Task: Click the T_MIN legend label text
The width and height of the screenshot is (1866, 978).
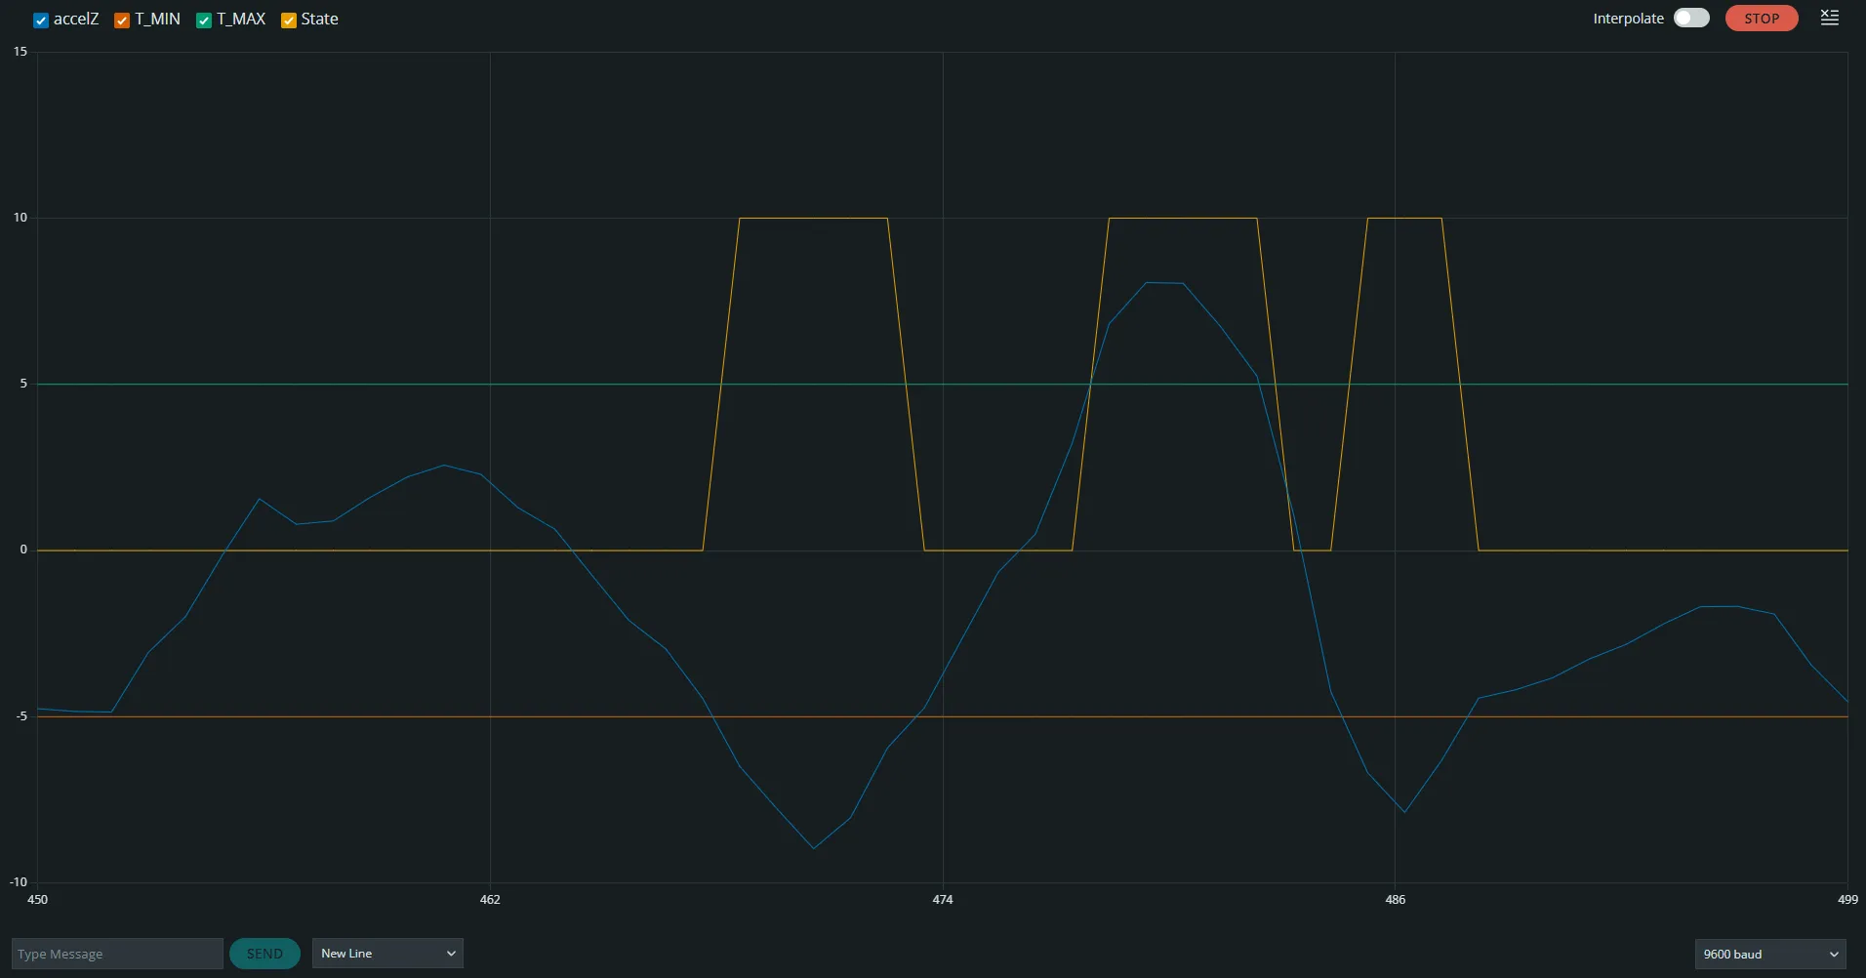Action: pos(157,20)
